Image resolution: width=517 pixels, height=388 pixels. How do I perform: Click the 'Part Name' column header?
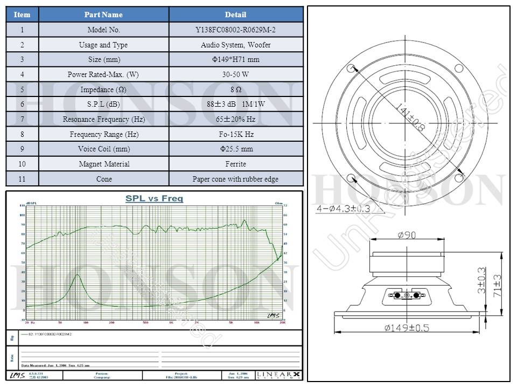[103, 15]
